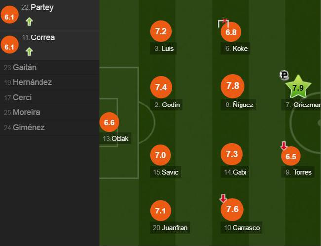Click the Juanfran name label

tap(170, 228)
